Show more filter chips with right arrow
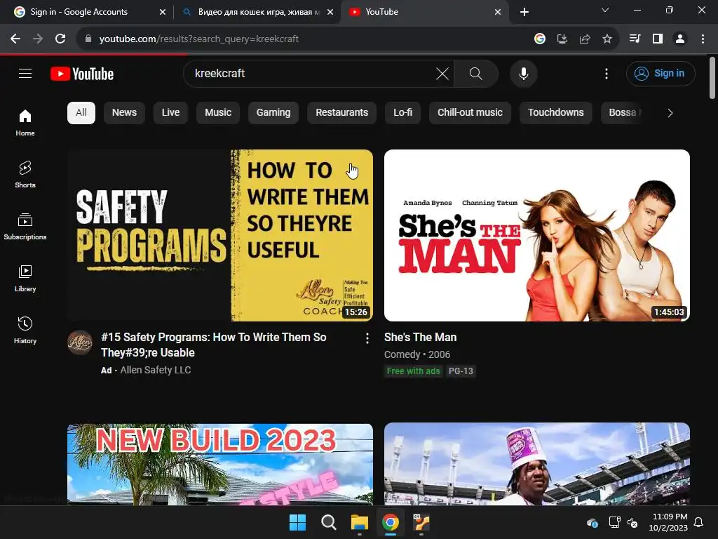 (x=670, y=113)
